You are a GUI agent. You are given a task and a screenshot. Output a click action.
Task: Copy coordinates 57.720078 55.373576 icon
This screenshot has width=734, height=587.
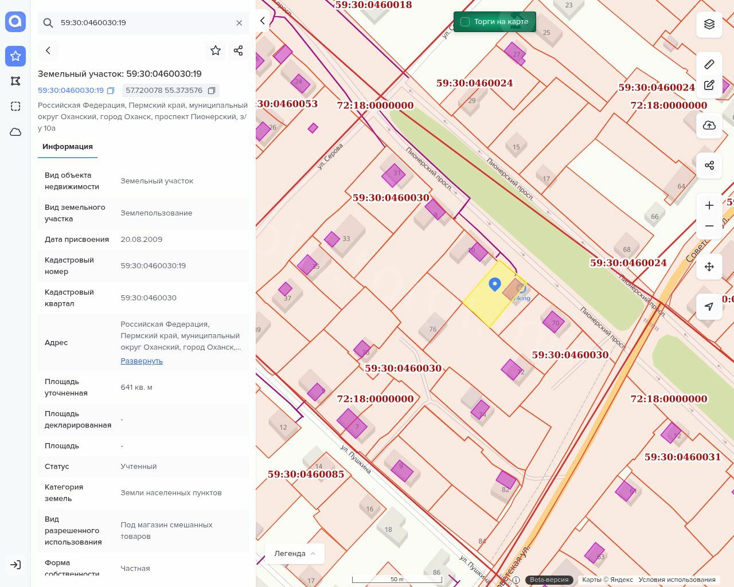[x=212, y=91]
